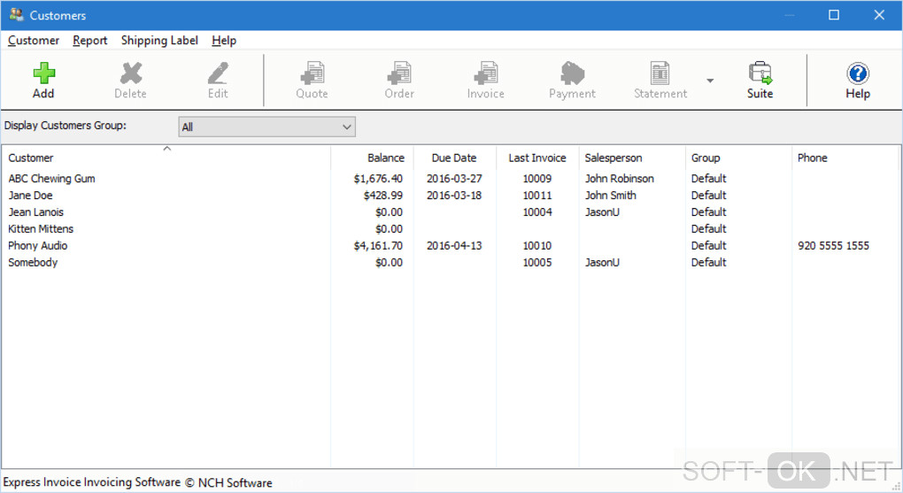Sort by the Due Date column header
The image size is (903, 493).
[x=454, y=158]
